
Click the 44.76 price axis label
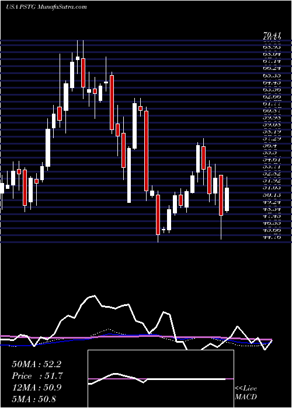[x=272, y=237]
